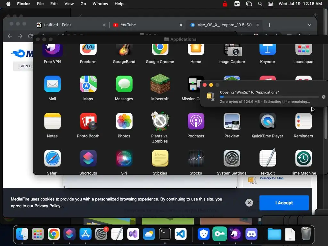
Task: Open the Stocks app icon
Action: [x=196, y=158]
